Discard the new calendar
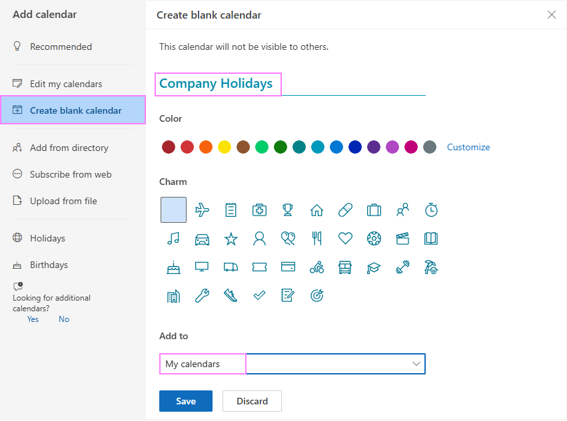 tap(252, 401)
